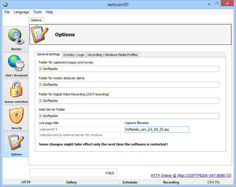Click the captured images and movies folder field
Image resolution: width=236 pixels, height=187 pixels.
point(129,69)
